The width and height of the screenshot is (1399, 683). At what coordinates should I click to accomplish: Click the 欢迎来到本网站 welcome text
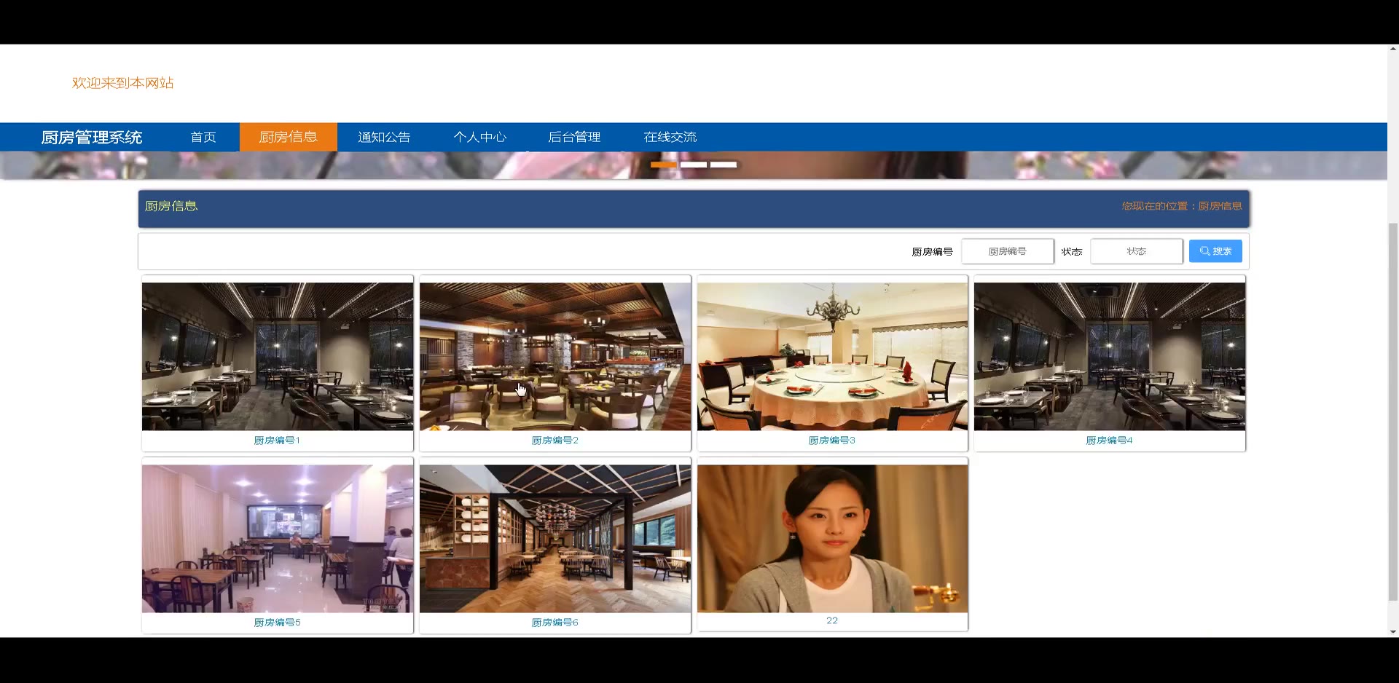coord(122,83)
